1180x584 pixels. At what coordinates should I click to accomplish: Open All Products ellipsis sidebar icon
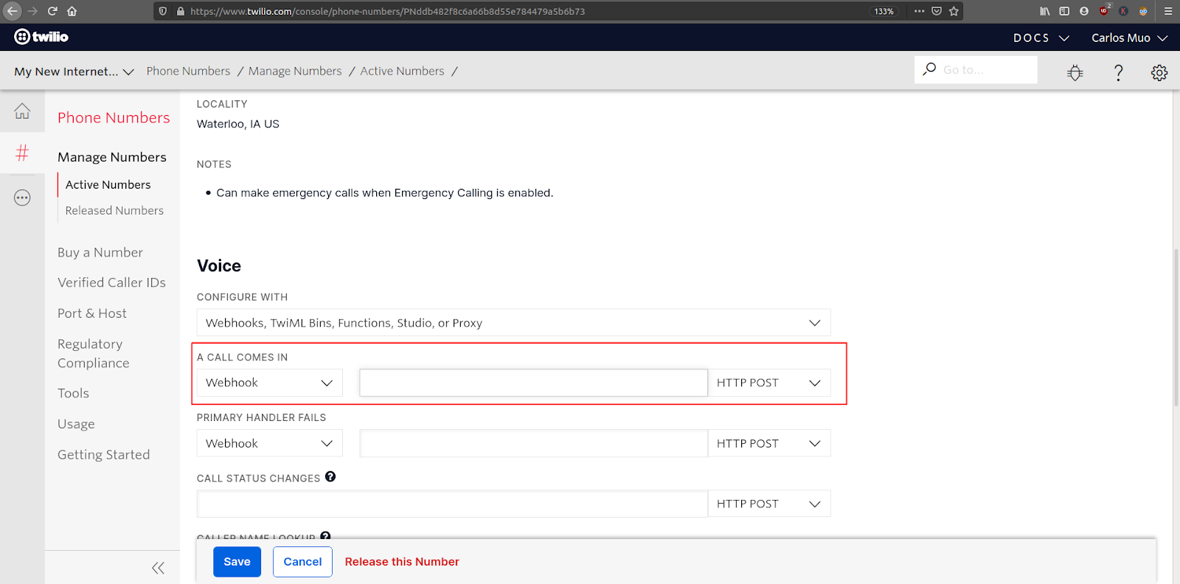point(22,198)
